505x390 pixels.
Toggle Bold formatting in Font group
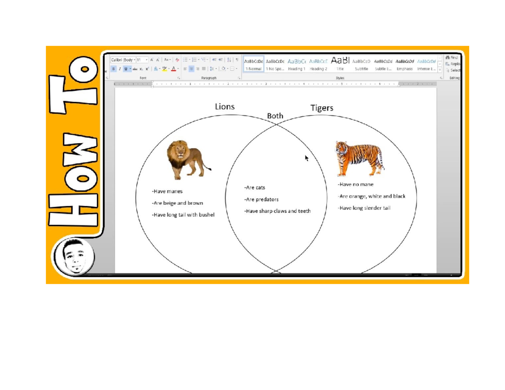pyautogui.click(x=114, y=69)
